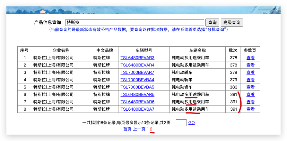
Task: Open vehicle model TSL6480BEVBA7 link
Action: tap(137, 109)
